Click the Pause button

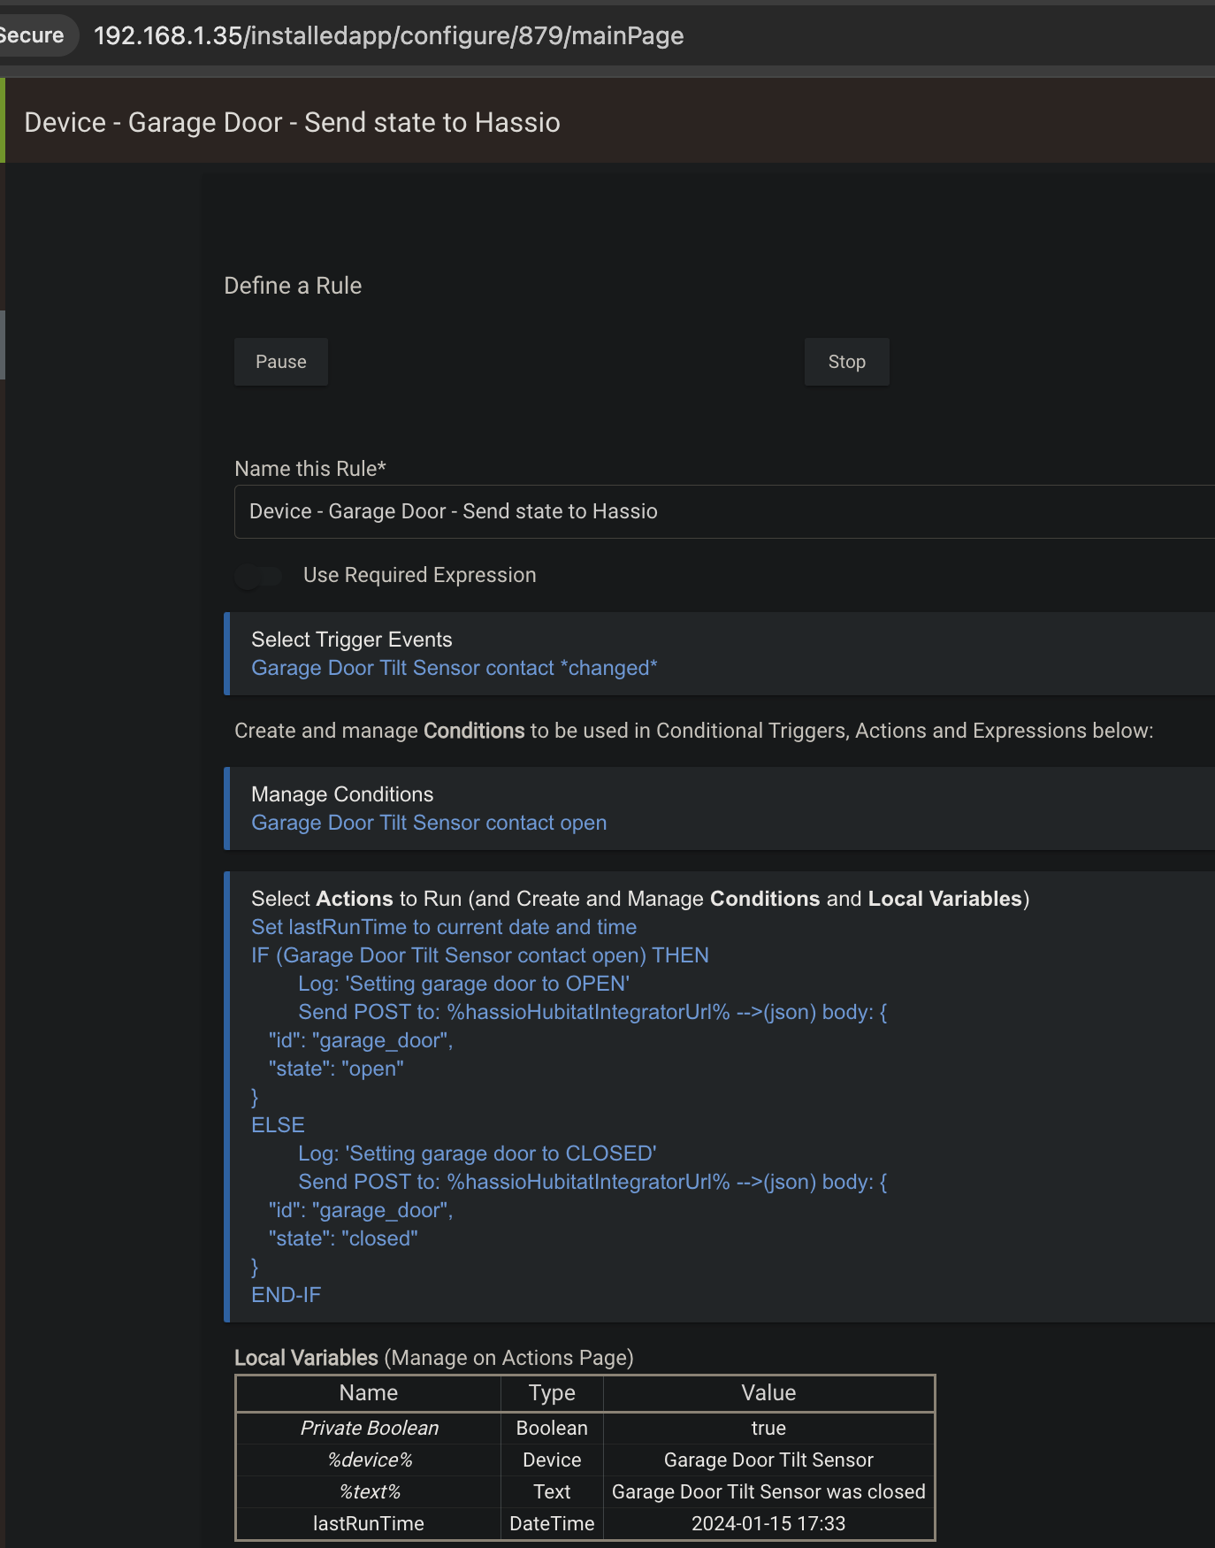tap(280, 362)
